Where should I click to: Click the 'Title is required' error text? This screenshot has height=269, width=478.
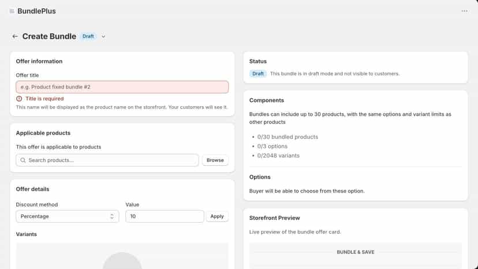click(44, 99)
